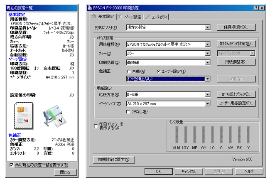Click the 初期設定に戻す reset button
270x182 pixels.
point(114,160)
